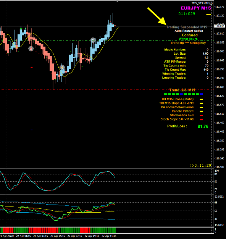The image size is (226, 239).
Task: Click the green 011:029 counter
Action: [187, 14]
